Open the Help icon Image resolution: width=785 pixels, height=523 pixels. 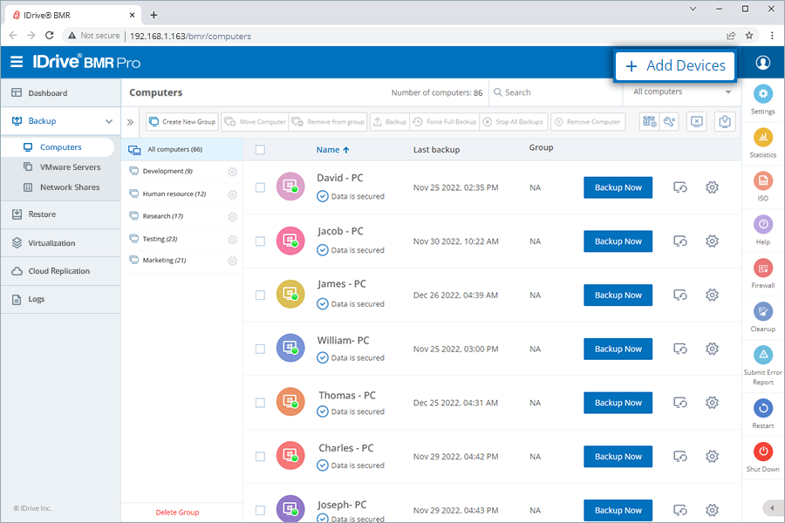pyautogui.click(x=762, y=224)
